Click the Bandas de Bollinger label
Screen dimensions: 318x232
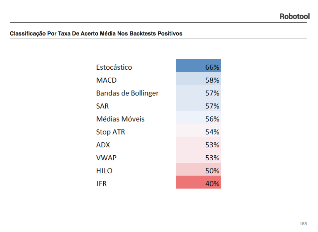tap(127, 93)
